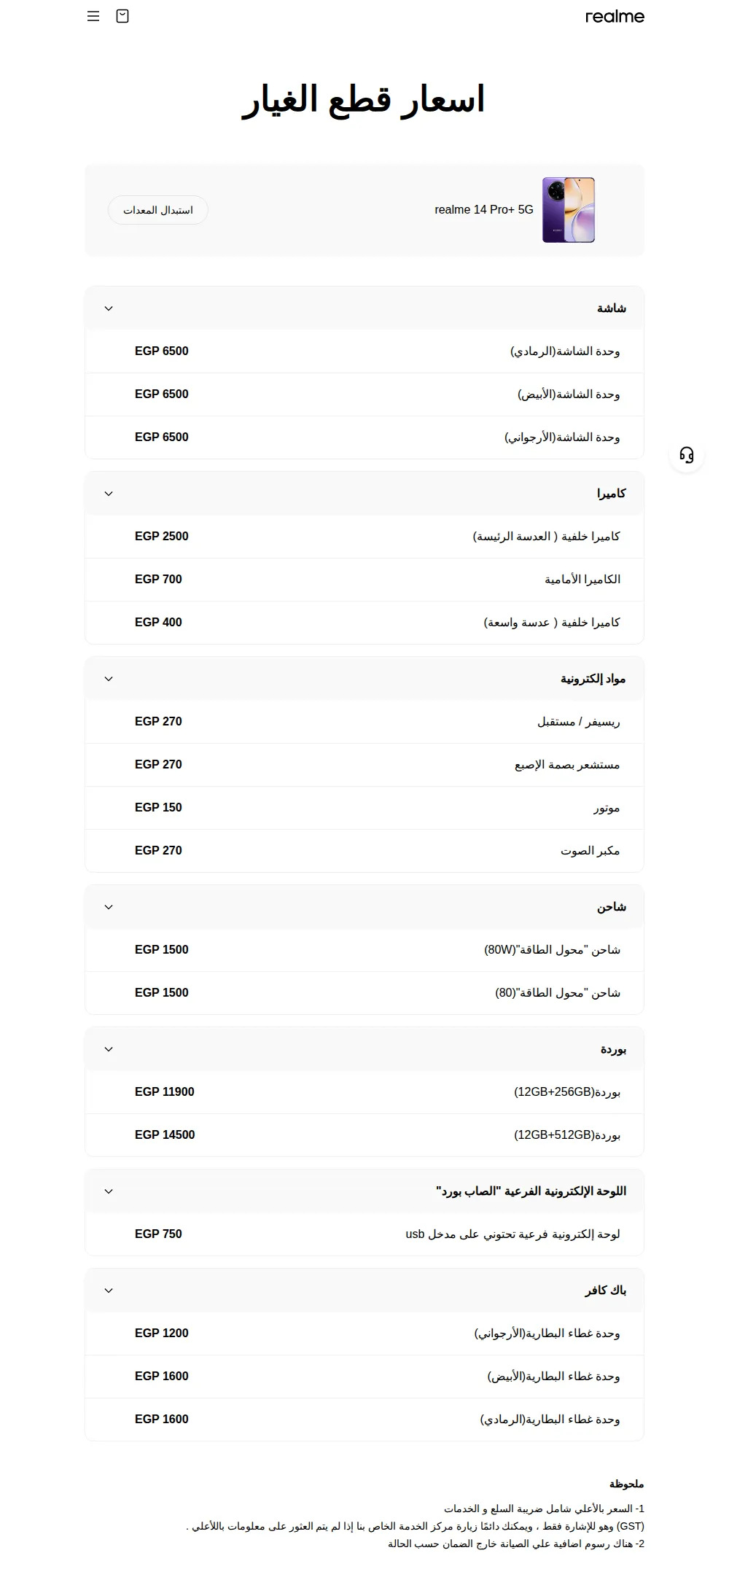
Task: Collapse the شاحن section chevron
Action: pos(109,907)
